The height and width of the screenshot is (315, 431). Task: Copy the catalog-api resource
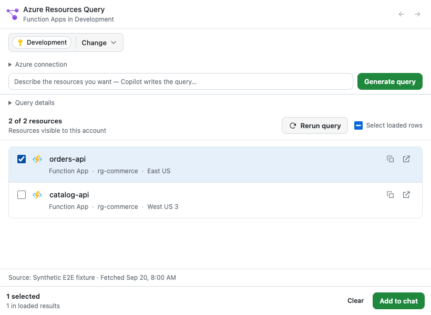(x=391, y=195)
